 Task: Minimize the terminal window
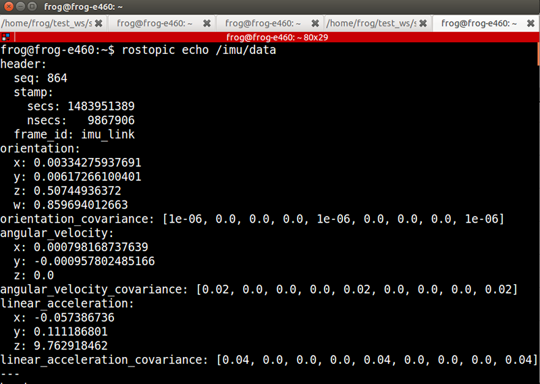[x=22, y=6]
